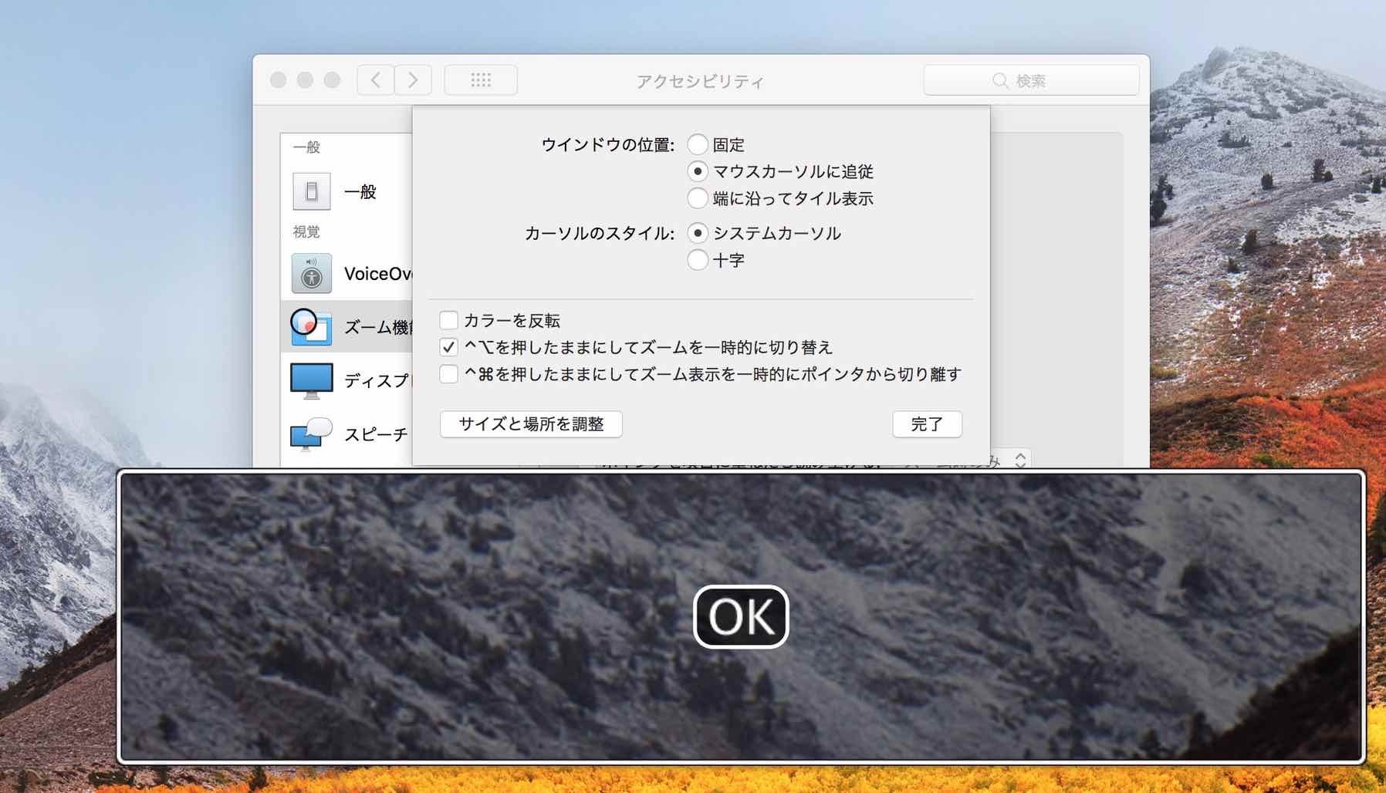Select 端に沿ってタイル表示 radio option
The image size is (1386, 793).
(x=698, y=198)
